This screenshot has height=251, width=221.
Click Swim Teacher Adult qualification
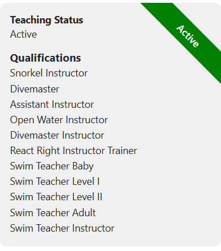53,213
